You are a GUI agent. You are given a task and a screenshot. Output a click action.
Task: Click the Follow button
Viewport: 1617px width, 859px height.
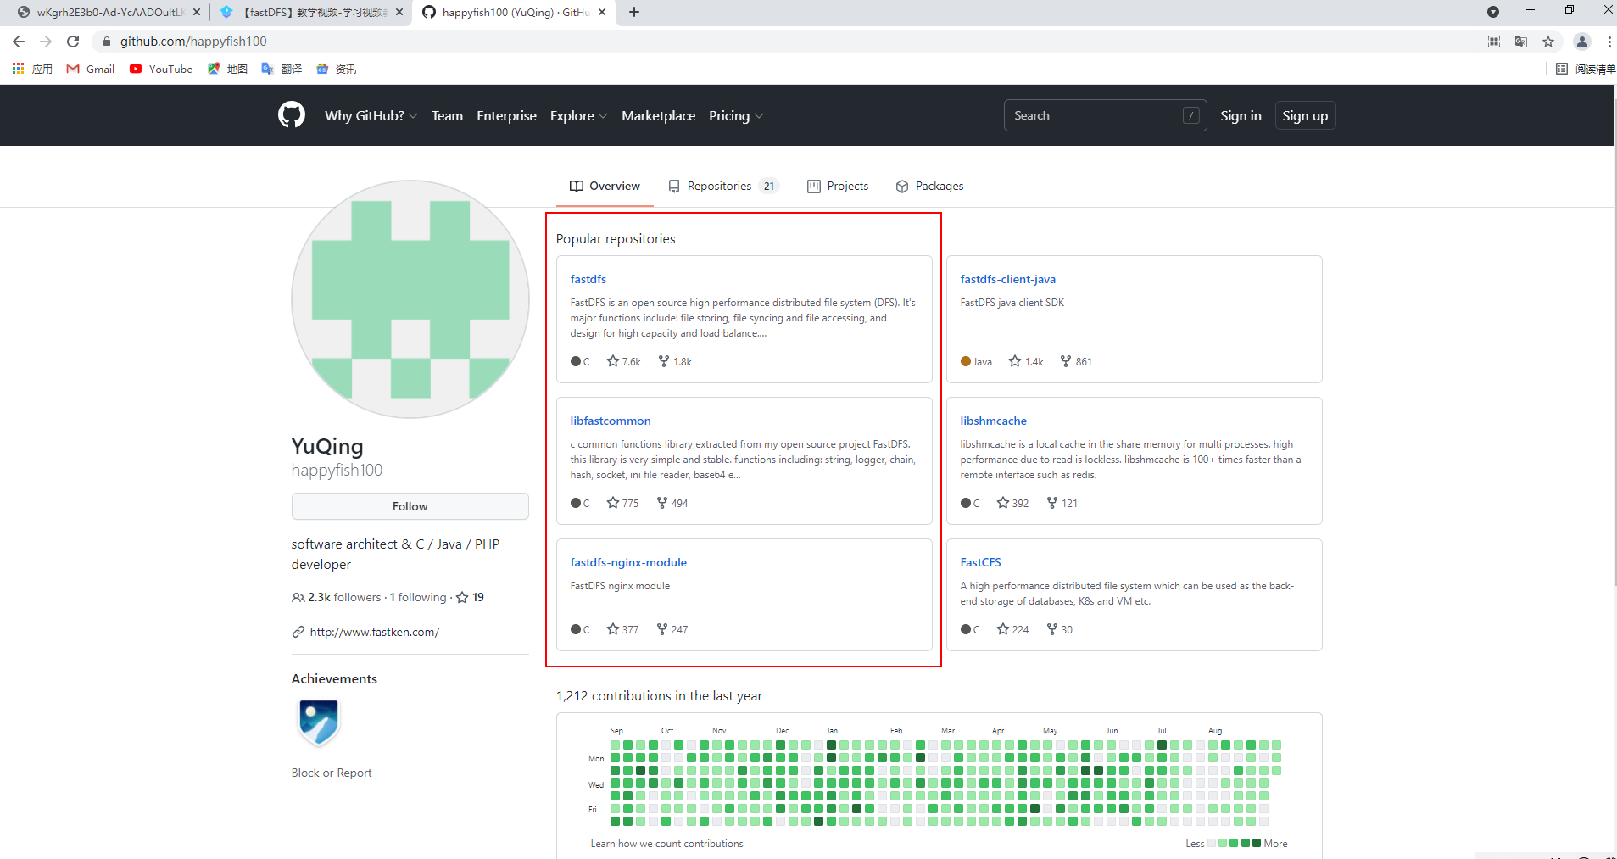click(410, 506)
